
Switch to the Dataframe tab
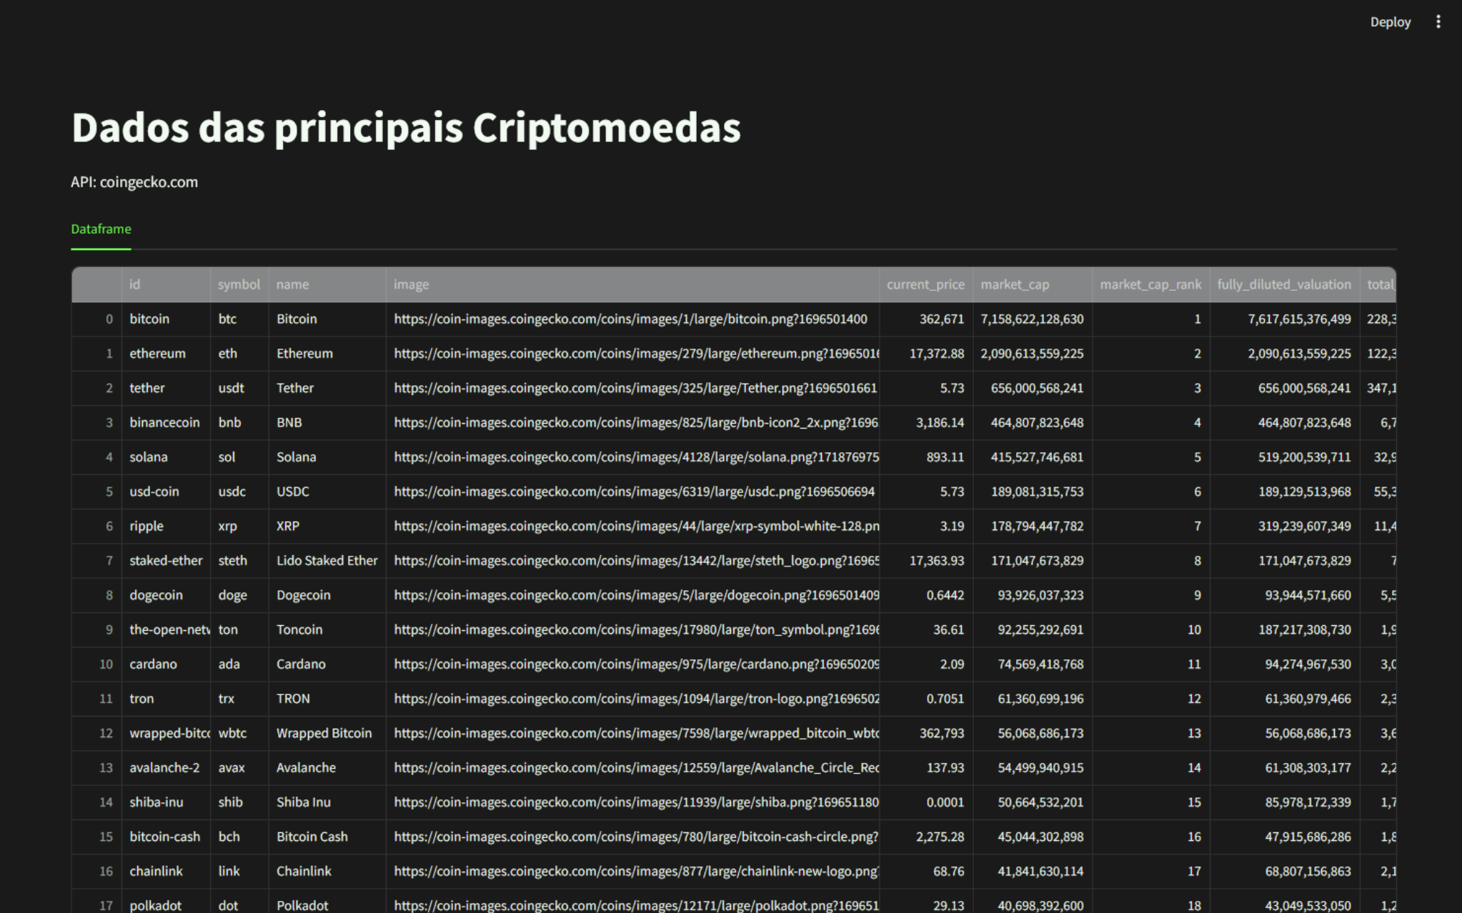coord(101,229)
